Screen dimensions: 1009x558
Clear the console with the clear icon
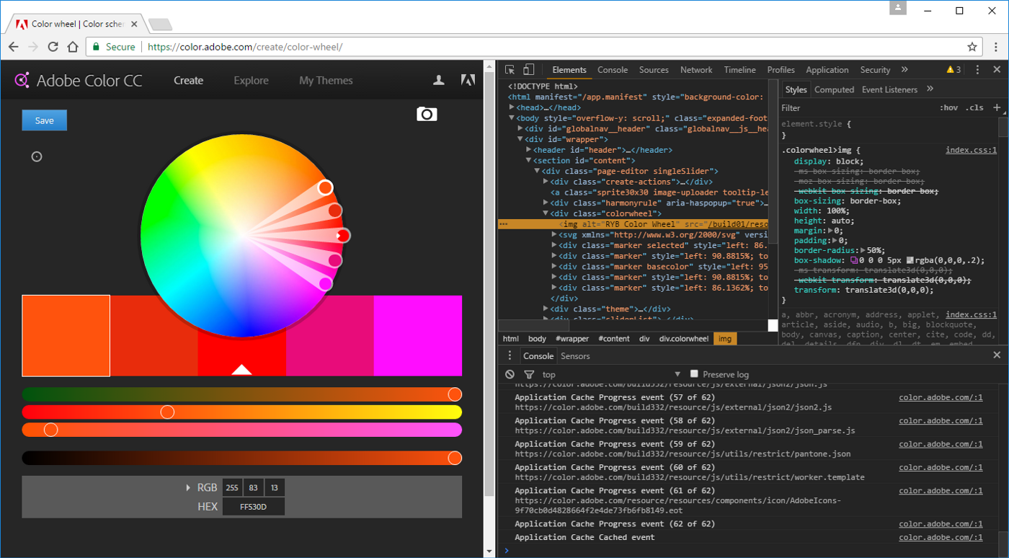(x=510, y=374)
